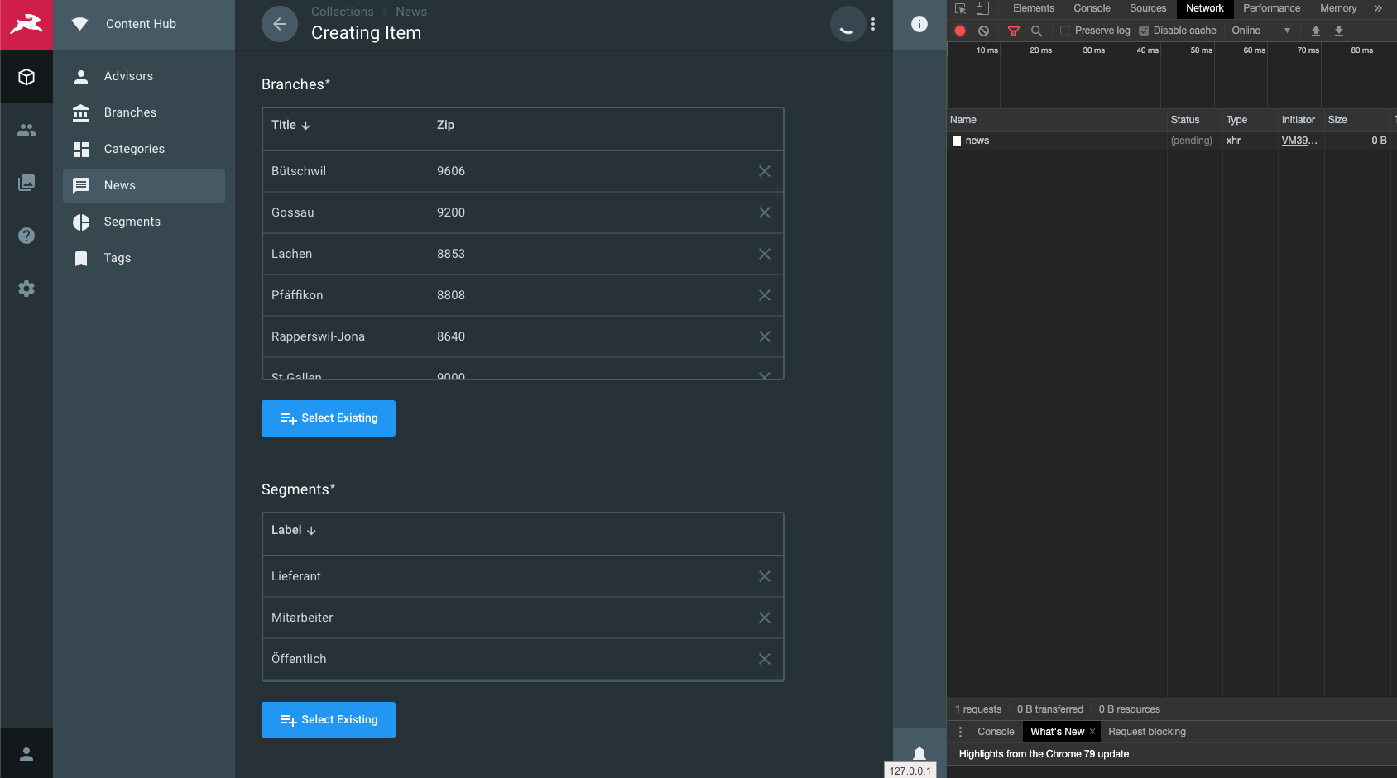The image size is (1397, 778).
Task: Toggle the Title column sort in Branches table
Action: (x=290, y=125)
